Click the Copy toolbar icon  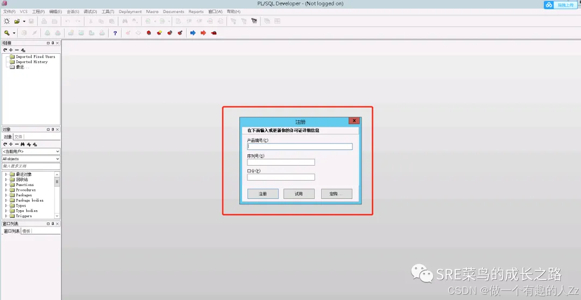tap(101, 21)
